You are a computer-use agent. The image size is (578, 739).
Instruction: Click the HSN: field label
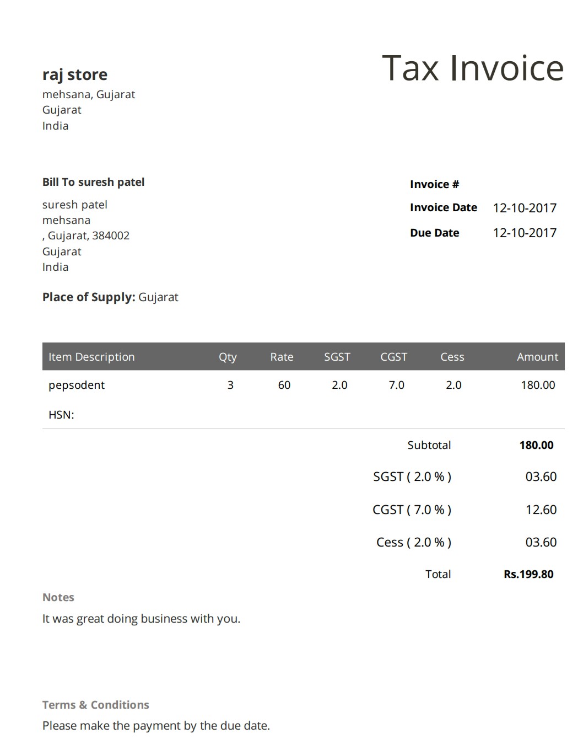(61, 415)
